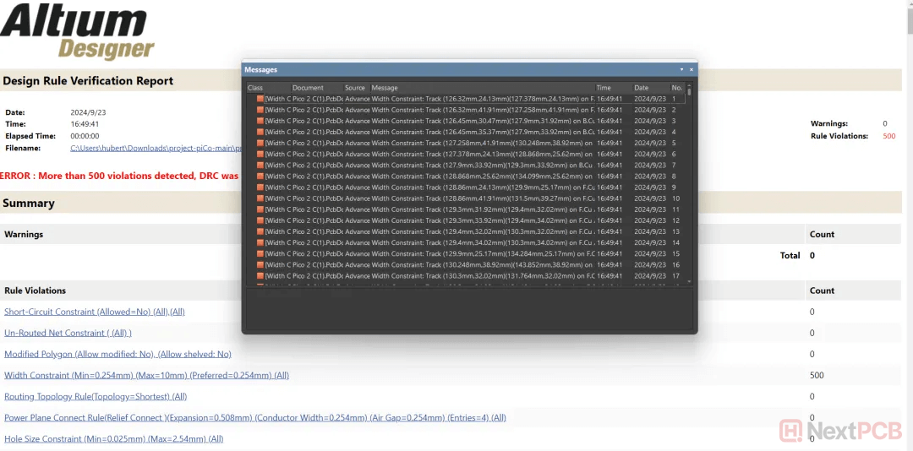The width and height of the screenshot is (913, 451).
Task: Close the Messages panel
Action: [x=692, y=69]
